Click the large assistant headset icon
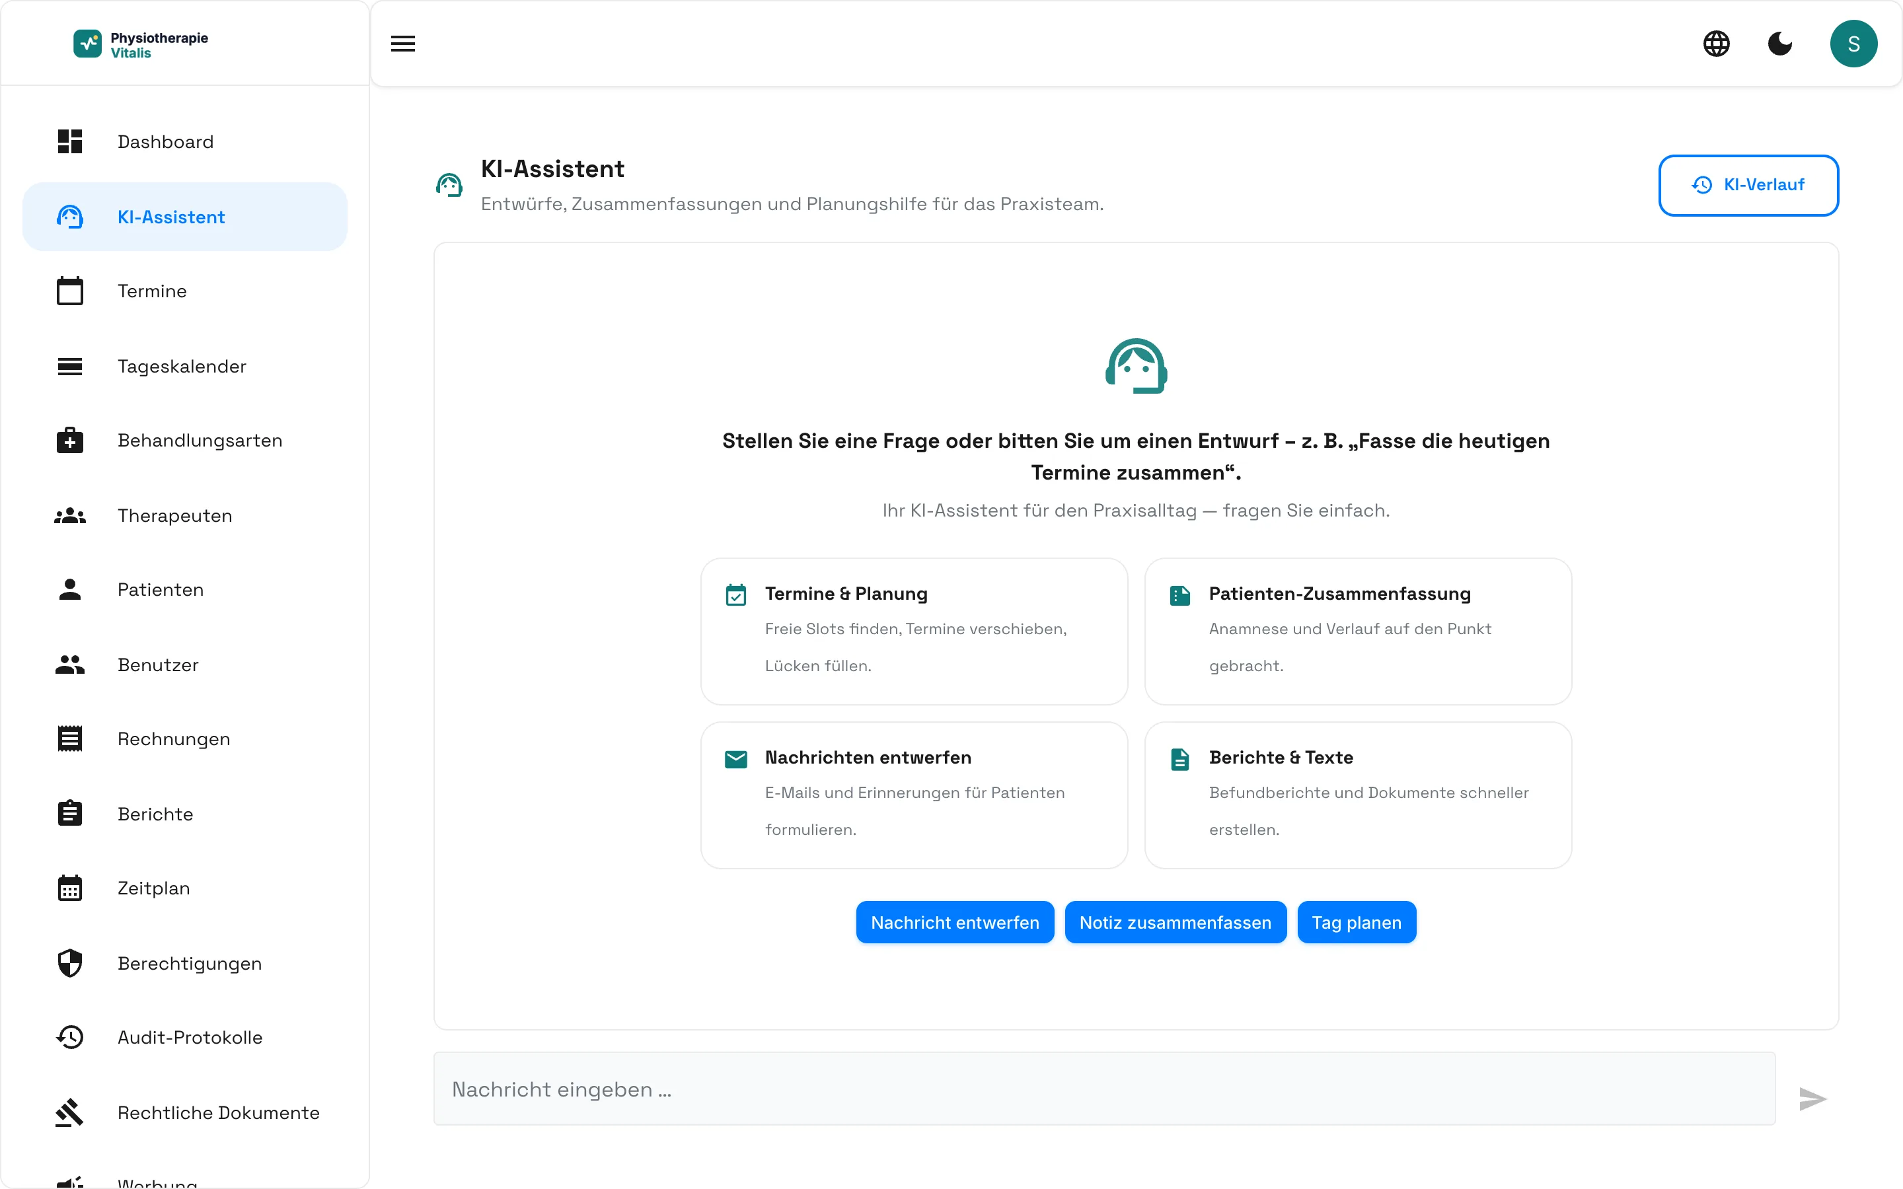1903x1189 pixels. click(1137, 366)
